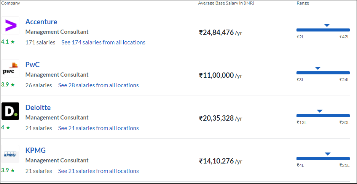Click the '26 salaries' text
This screenshot has height=184, width=357.
click(x=39, y=85)
